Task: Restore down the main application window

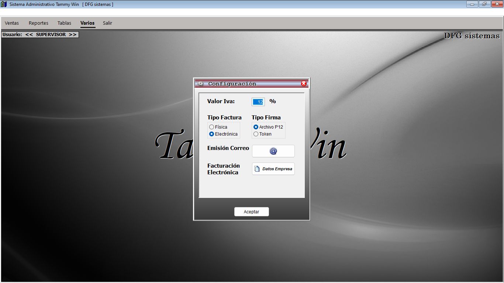Action: point(484,4)
